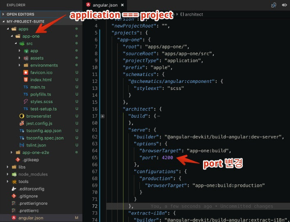Expand the node_modules folder
This screenshot has height=222, width=290.
7,174
